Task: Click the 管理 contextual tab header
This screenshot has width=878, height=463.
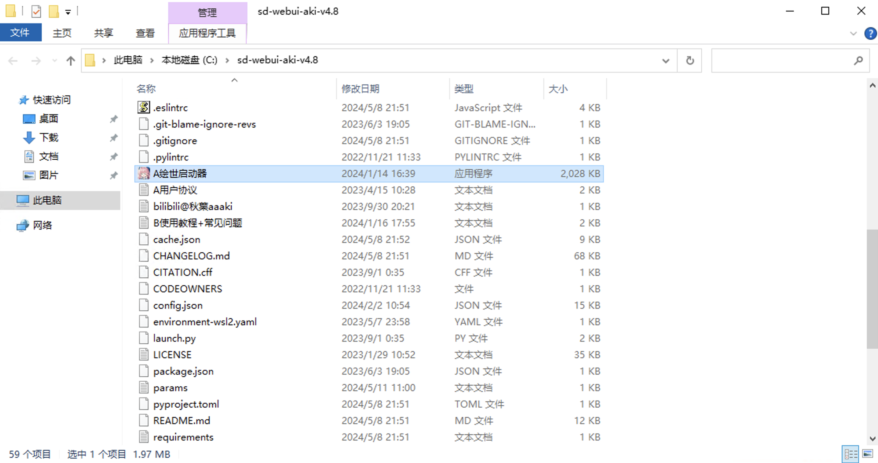Action: pyautogui.click(x=207, y=13)
